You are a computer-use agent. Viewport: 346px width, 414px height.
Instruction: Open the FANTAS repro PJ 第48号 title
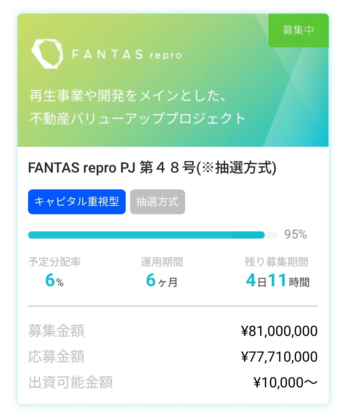pyautogui.click(x=152, y=167)
